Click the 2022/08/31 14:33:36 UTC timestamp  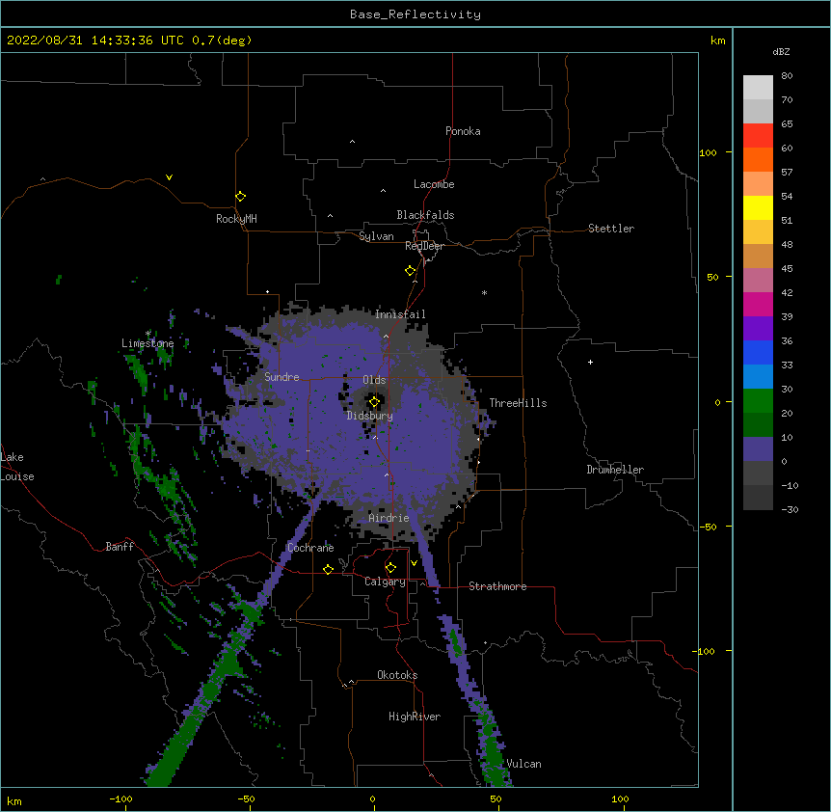94,41
